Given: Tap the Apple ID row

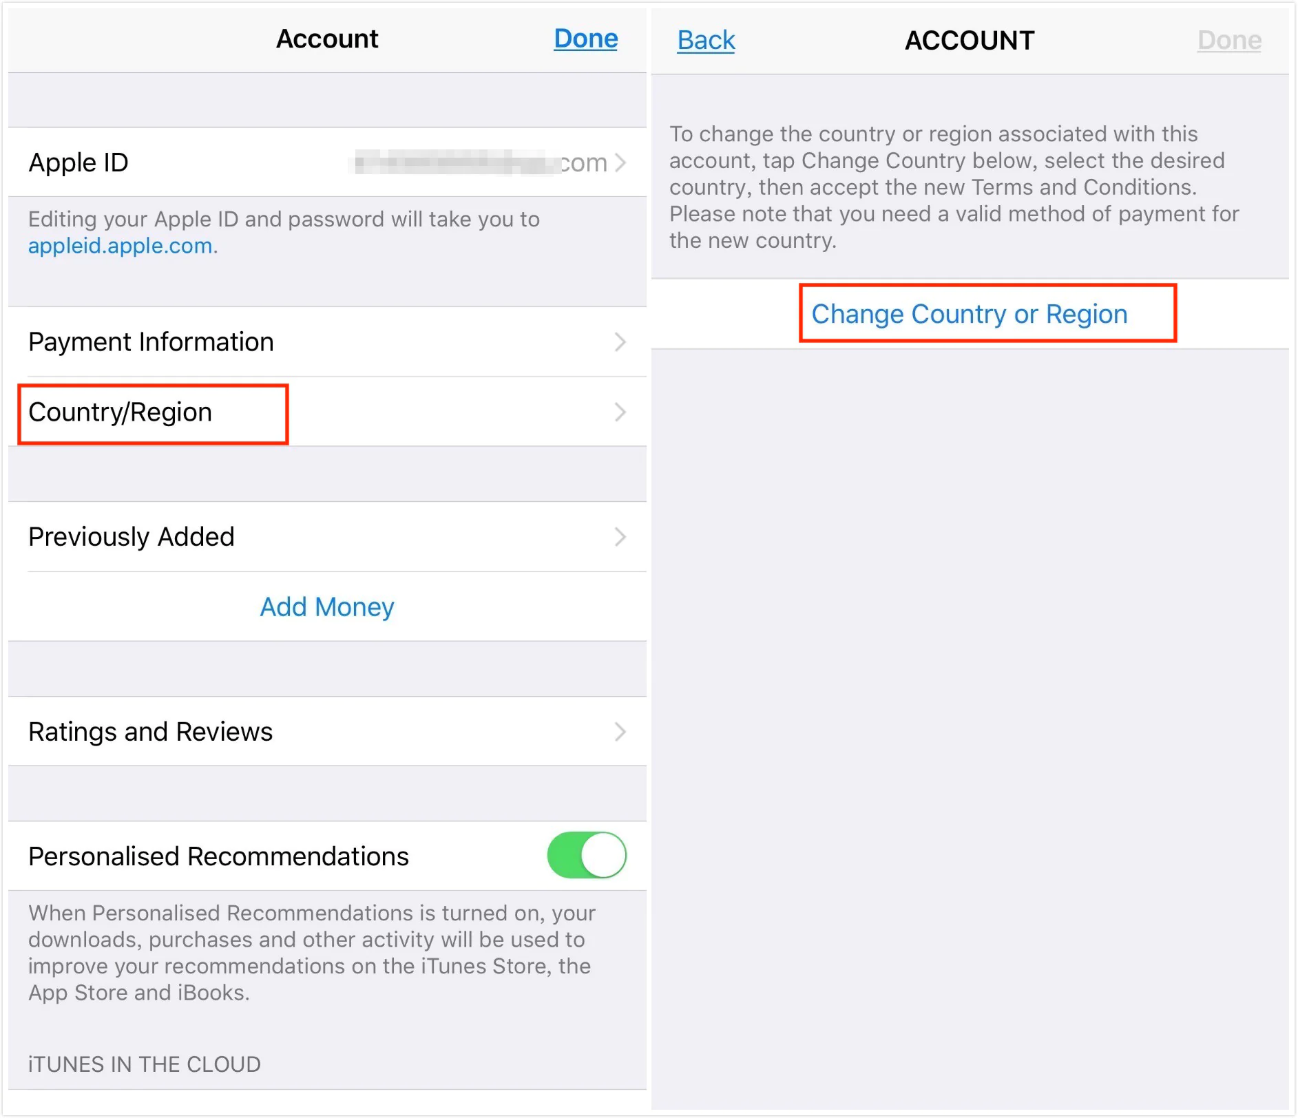Looking at the screenshot, I should 78,162.
